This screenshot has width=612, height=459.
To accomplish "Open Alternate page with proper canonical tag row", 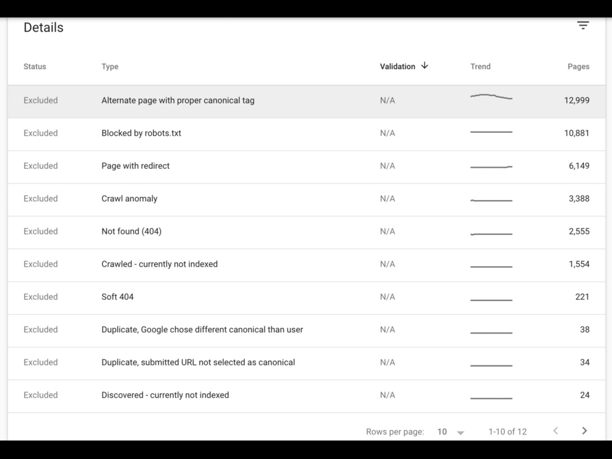I will tap(307, 102).
